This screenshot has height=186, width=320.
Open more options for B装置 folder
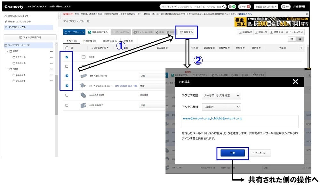point(51,69)
